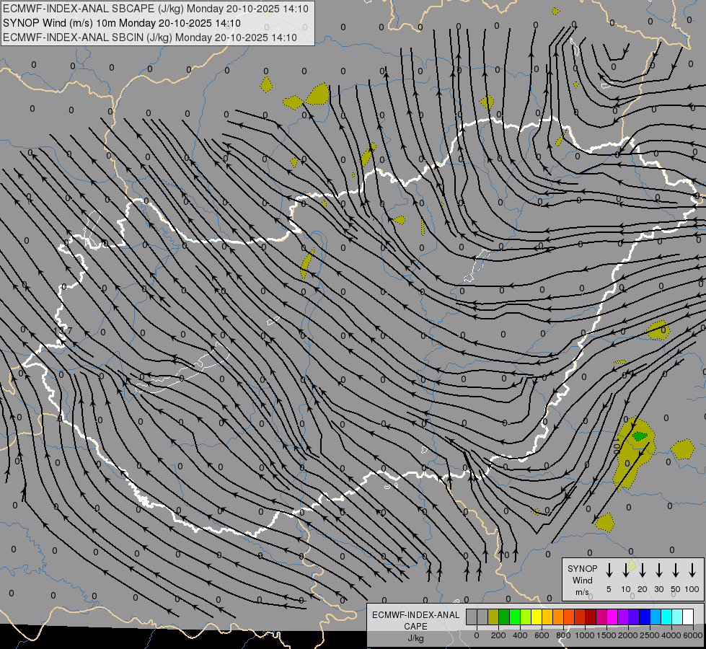Click the "ECMWF-INDEX-ANAL" label in the CAPE legend
Viewport: 706px width, 649px height.
[x=415, y=615]
